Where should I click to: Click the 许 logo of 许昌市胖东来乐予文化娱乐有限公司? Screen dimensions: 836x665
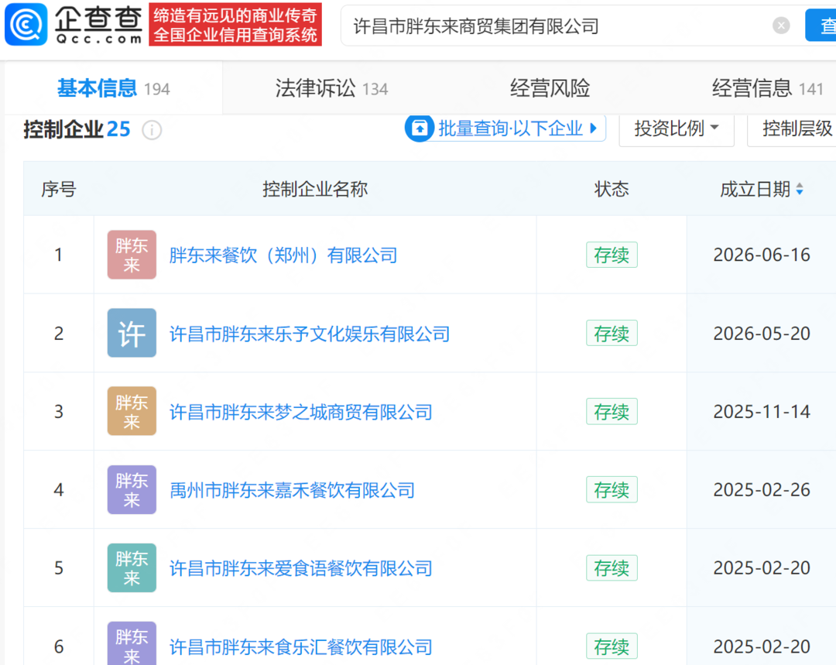click(x=132, y=334)
